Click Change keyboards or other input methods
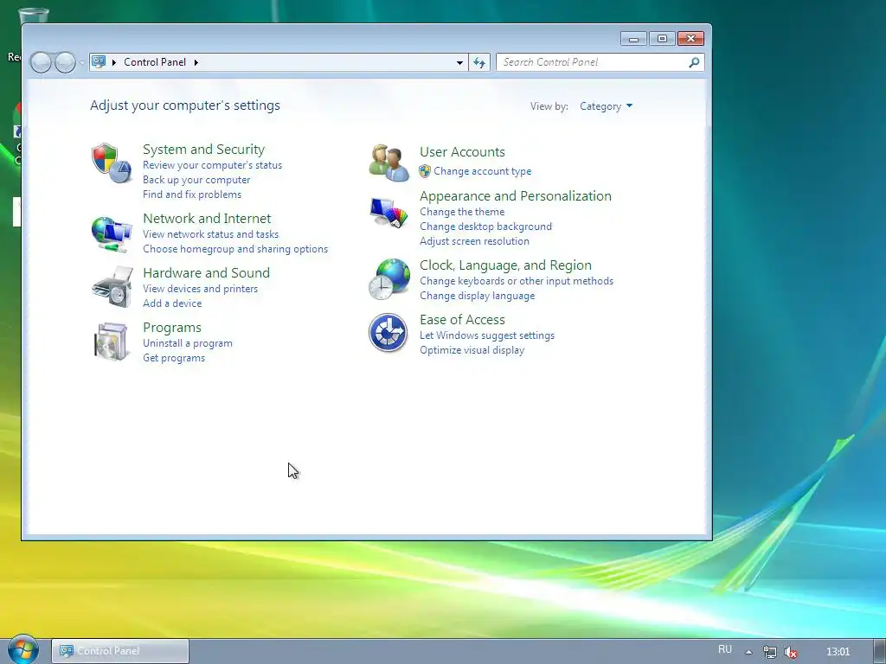The width and height of the screenshot is (886, 664). pos(516,281)
